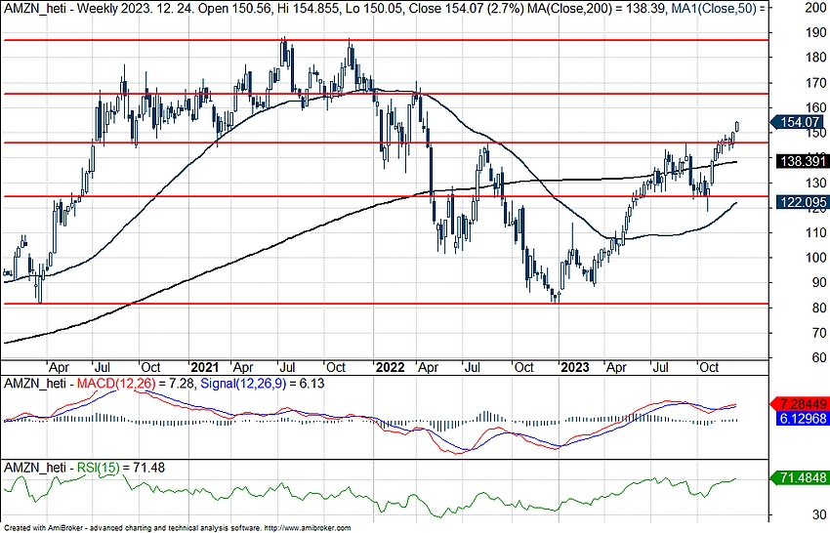Click the AMZN_heti - Weekly title in price pane

(x=62, y=9)
